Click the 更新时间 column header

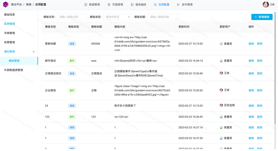184,27
